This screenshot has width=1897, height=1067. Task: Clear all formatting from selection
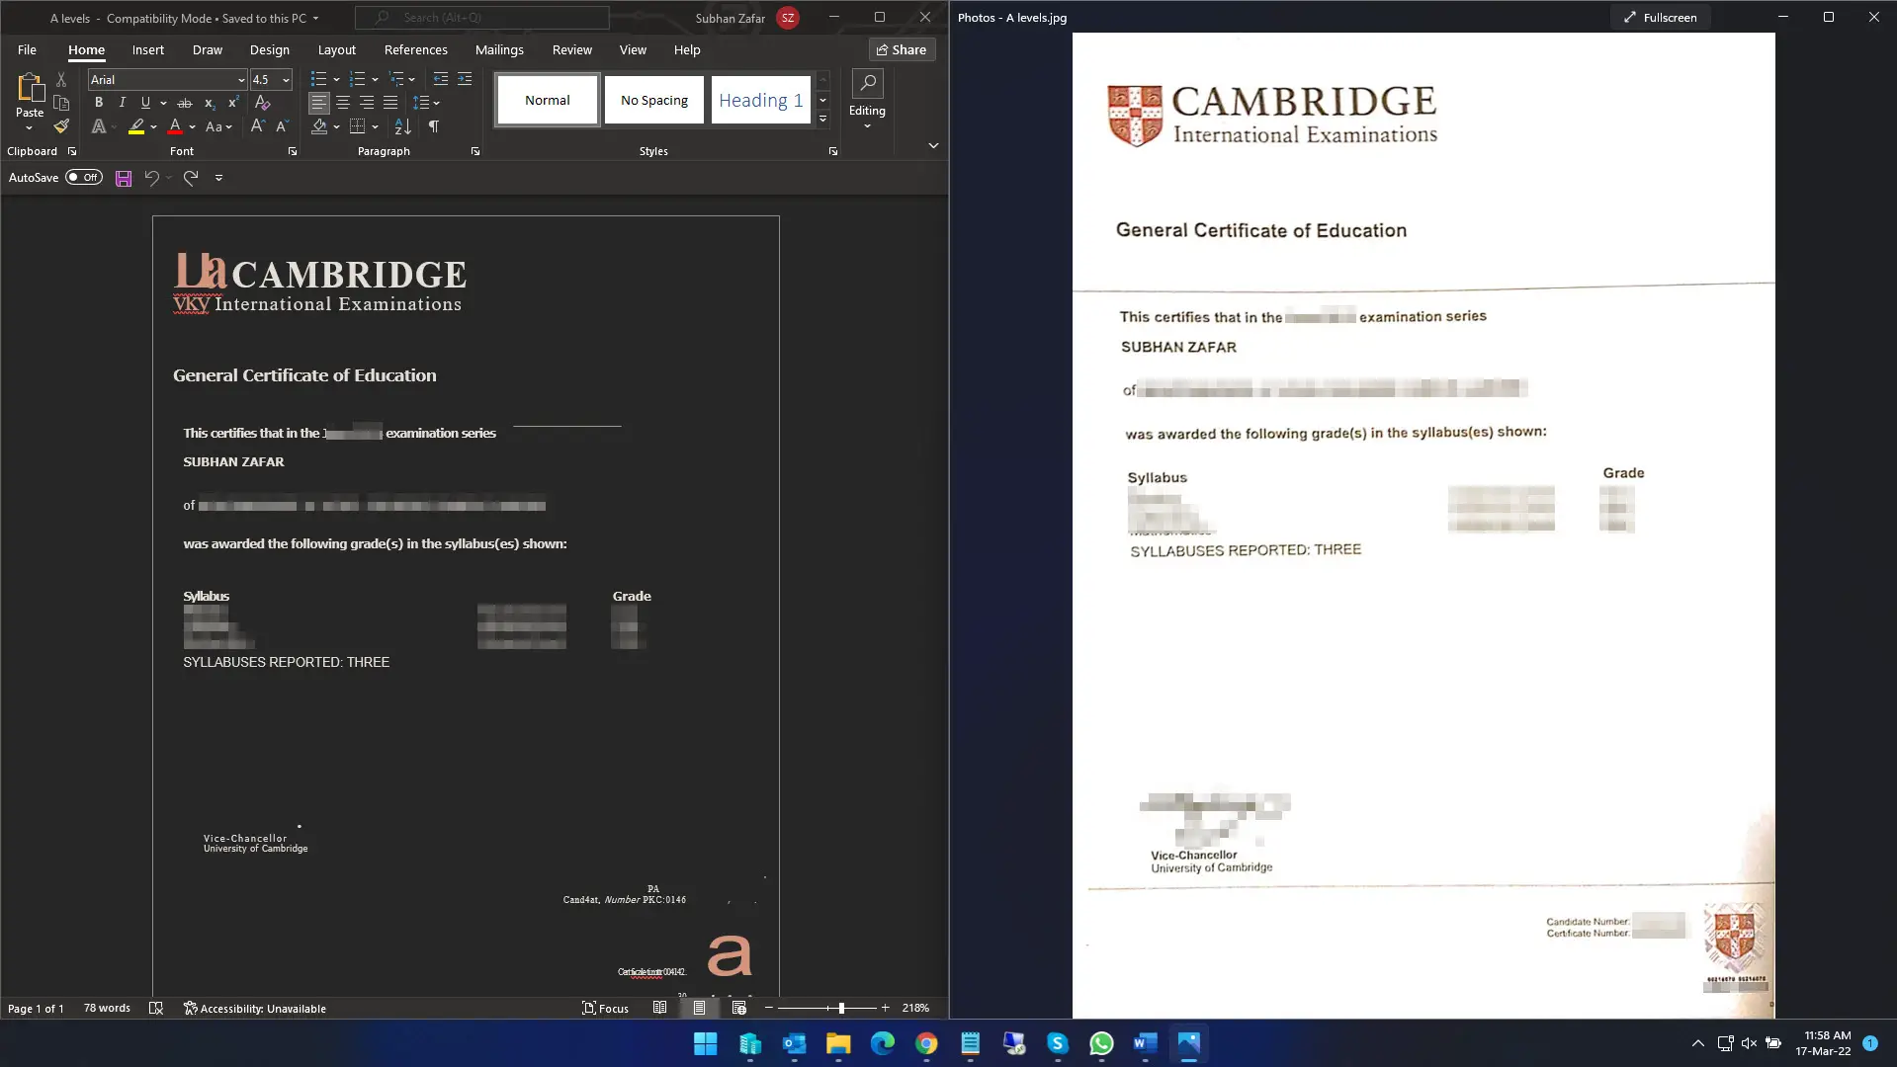coord(262,103)
